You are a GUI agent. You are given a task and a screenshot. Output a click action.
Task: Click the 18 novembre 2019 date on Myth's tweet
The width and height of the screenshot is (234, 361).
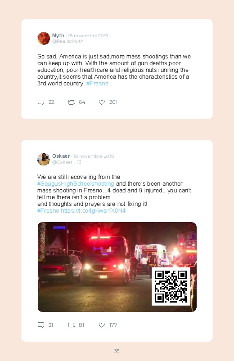tap(88, 36)
